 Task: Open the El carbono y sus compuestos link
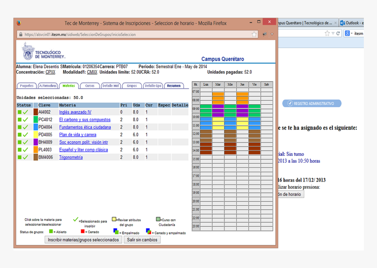(x=85, y=120)
